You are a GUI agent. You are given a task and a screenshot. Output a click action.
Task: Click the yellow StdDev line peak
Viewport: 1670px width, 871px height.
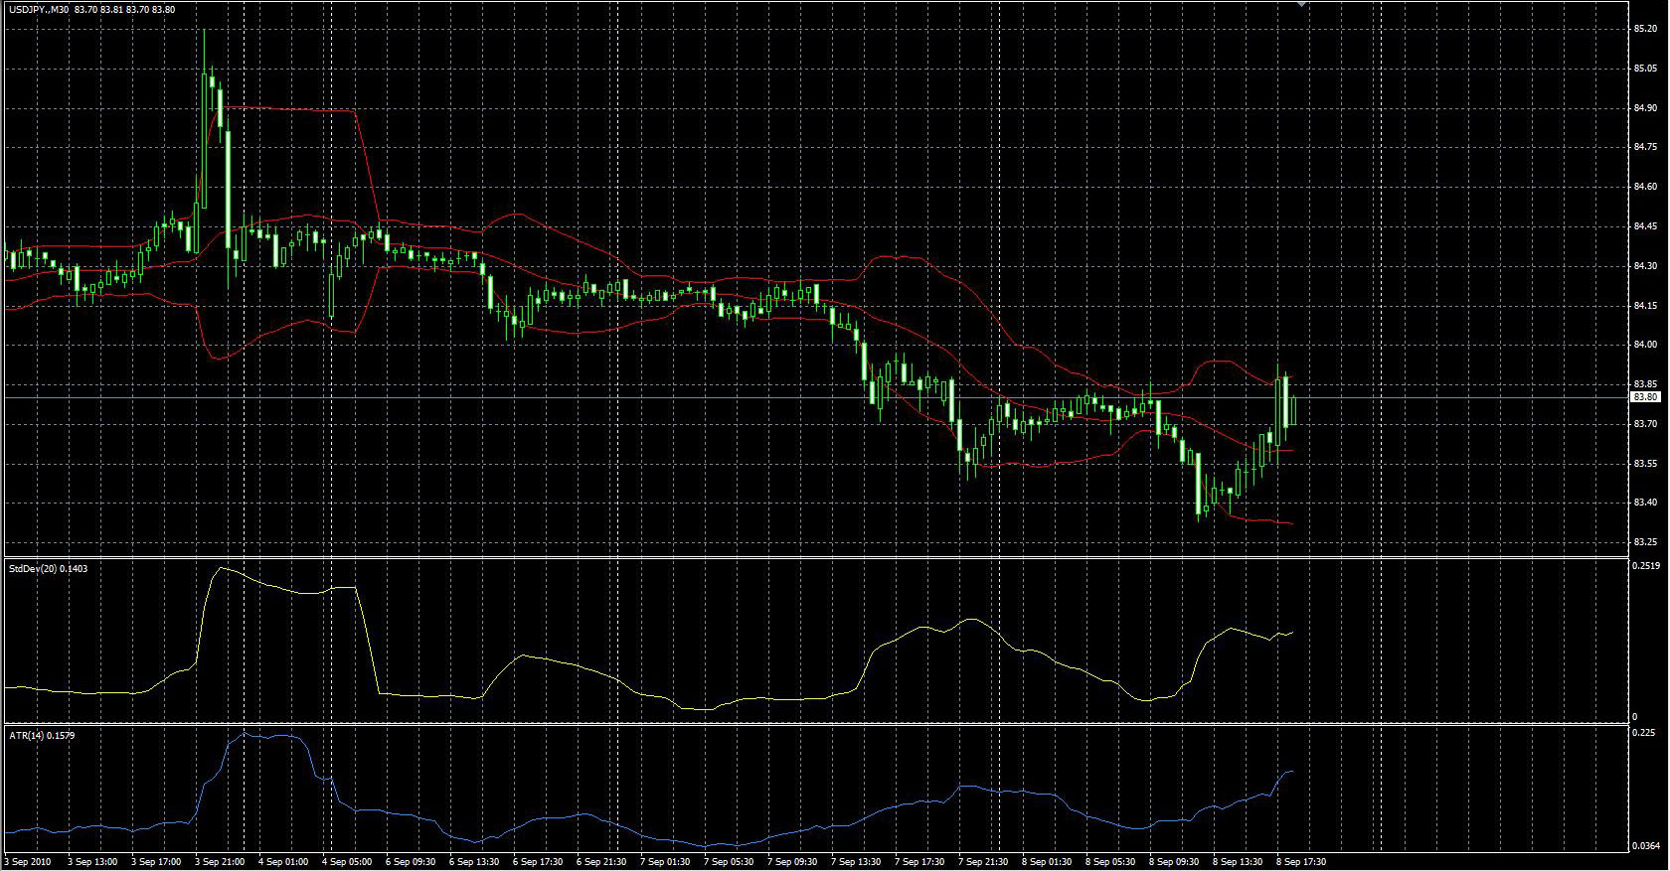click(222, 569)
